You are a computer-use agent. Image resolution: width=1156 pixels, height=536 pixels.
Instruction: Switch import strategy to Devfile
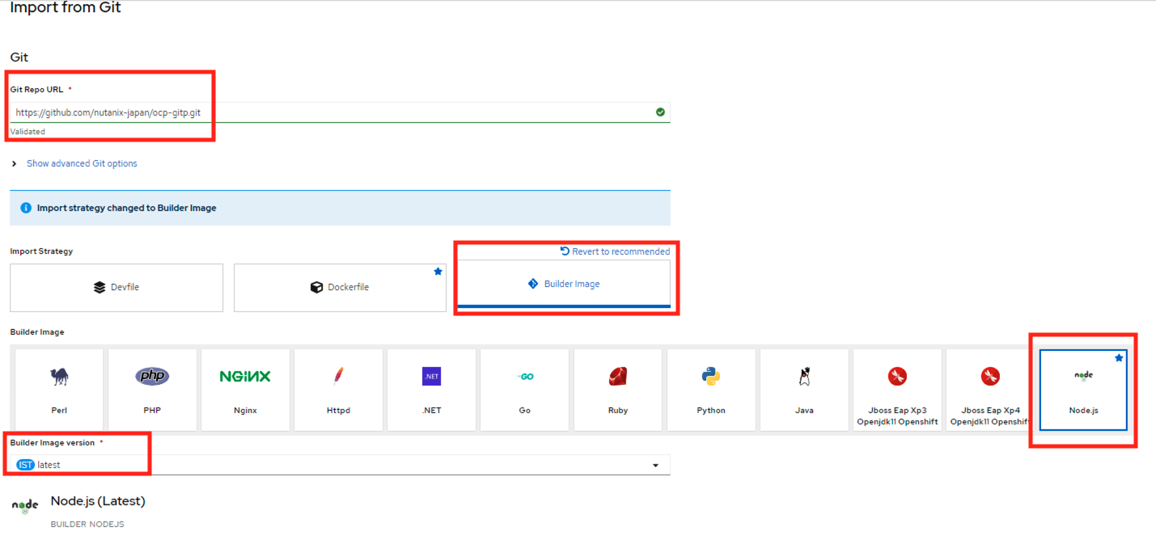116,287
